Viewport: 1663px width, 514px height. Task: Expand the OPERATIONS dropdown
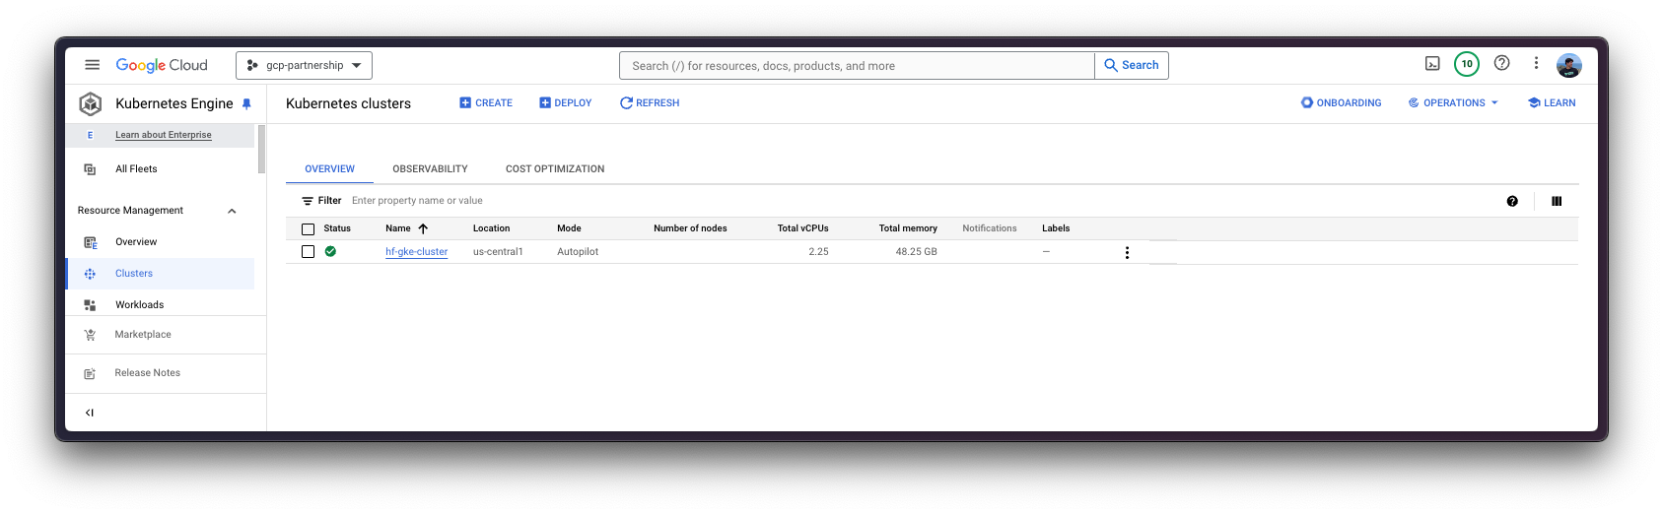[1453, 102]
